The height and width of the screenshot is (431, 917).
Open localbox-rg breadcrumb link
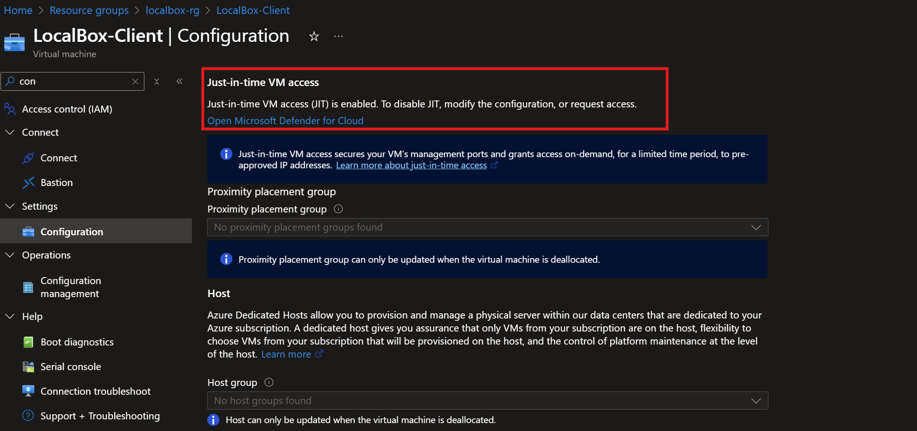172,10
